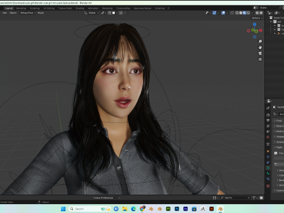Open the Object properties tab
The width and height of the screenshot is (284, 213).
268,151
